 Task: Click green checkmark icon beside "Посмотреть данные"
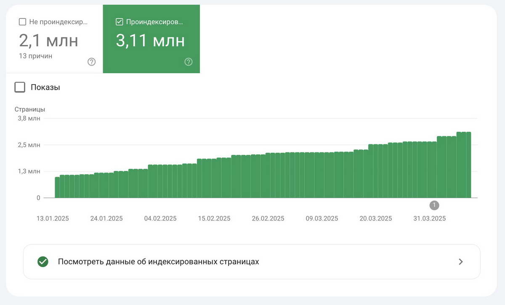43,262
